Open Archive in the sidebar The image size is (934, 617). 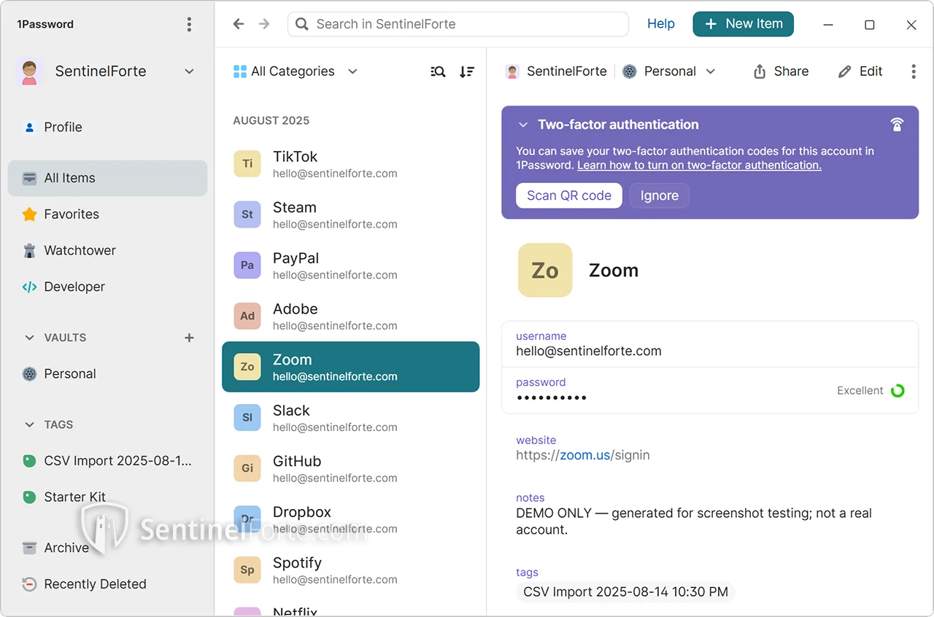pyautogui.click(x=107, y=548)
